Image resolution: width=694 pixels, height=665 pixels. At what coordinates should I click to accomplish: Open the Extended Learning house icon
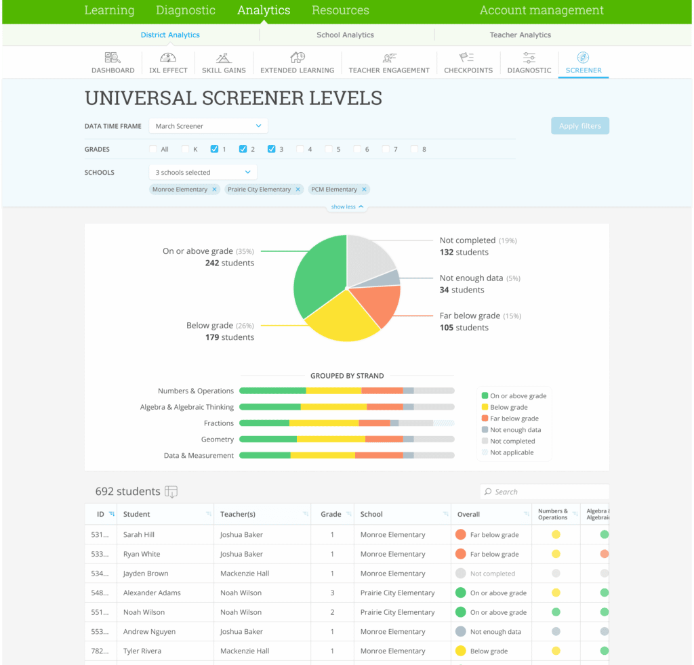point(297,58)
